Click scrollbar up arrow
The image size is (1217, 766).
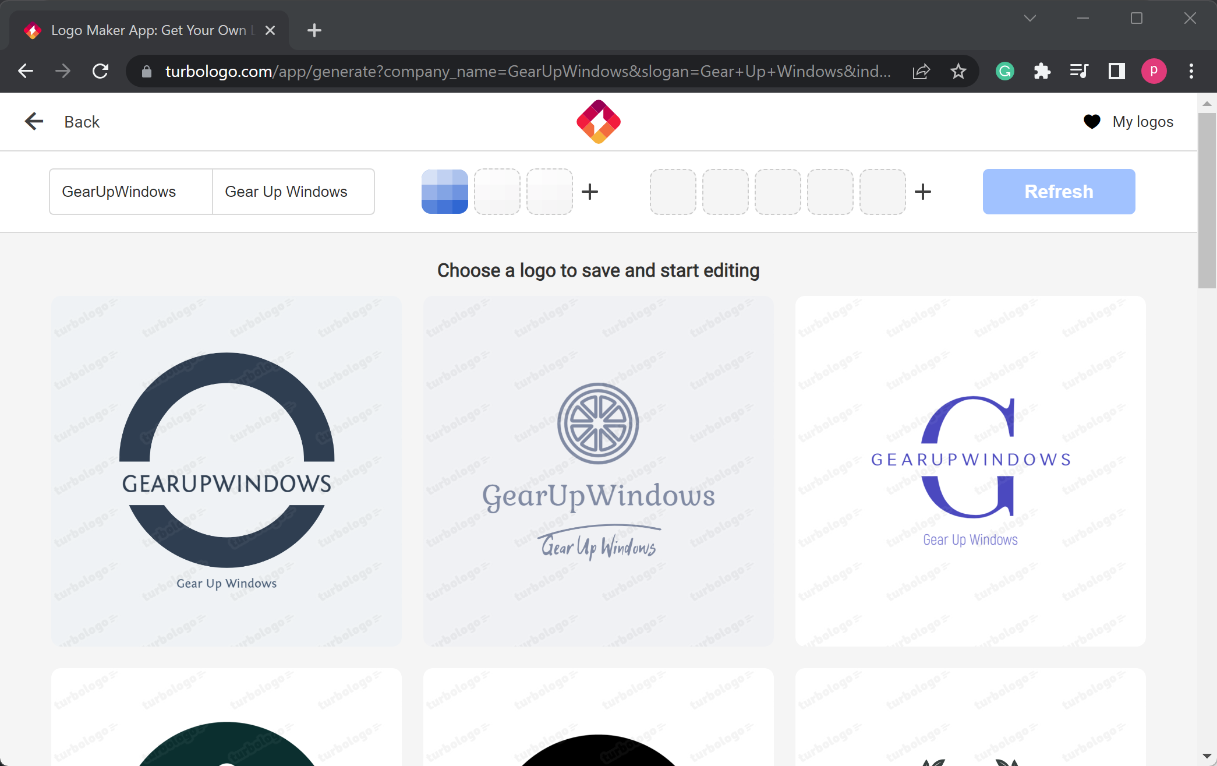[x=1207, y=104]
